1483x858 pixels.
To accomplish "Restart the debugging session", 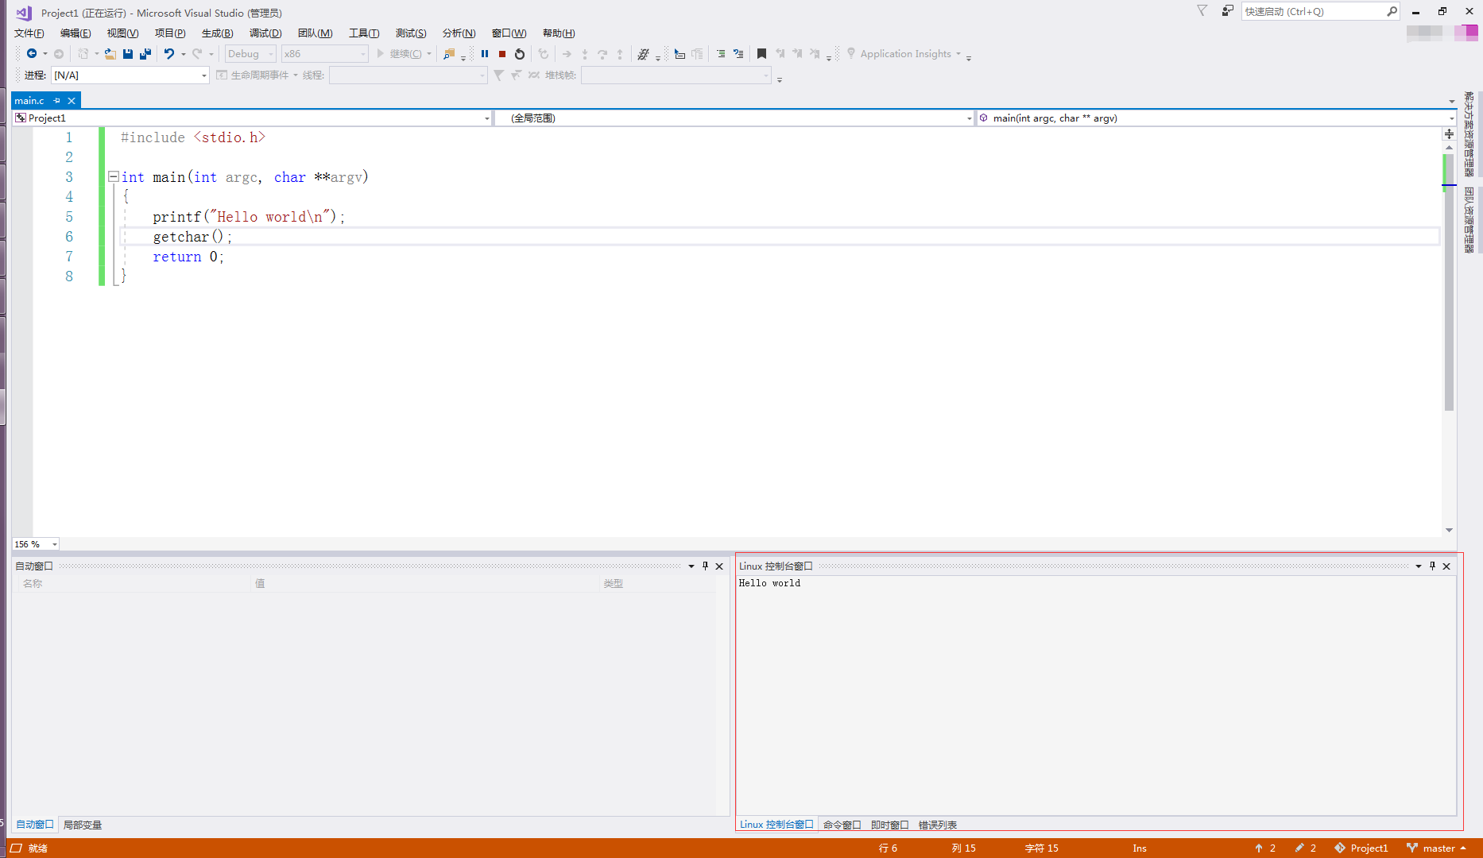I will (520, 54).
